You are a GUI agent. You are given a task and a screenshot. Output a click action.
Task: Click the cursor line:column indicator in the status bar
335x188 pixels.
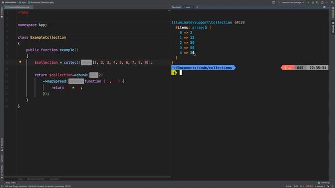296,186
